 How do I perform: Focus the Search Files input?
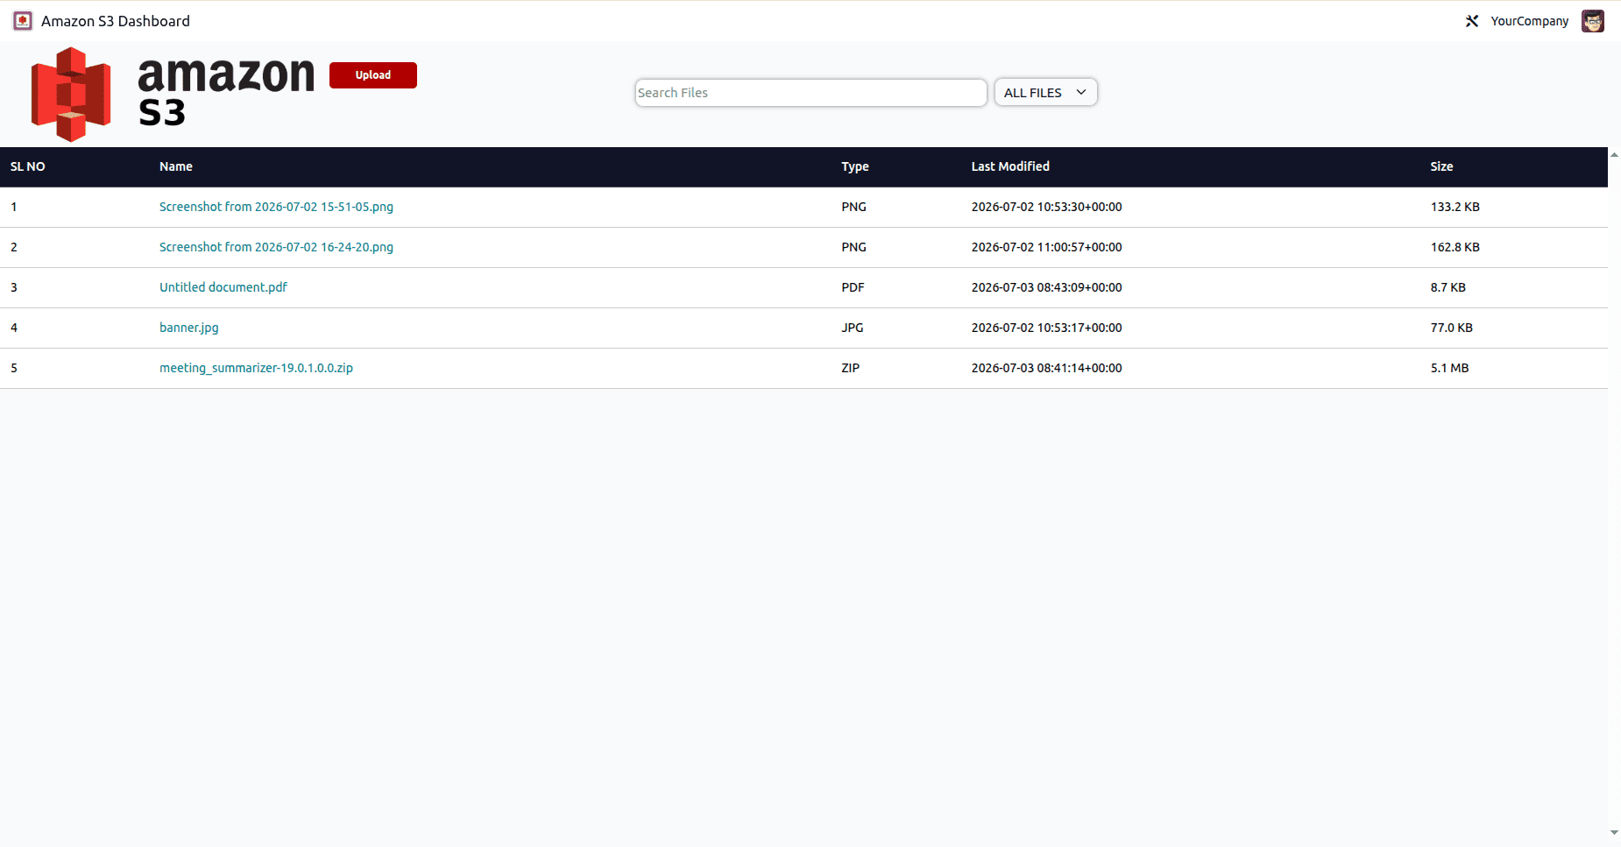coord(811,93)
